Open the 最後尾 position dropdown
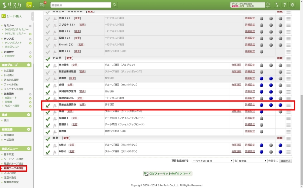This screenshot has width=303, height=188. (x=252, y=161)
